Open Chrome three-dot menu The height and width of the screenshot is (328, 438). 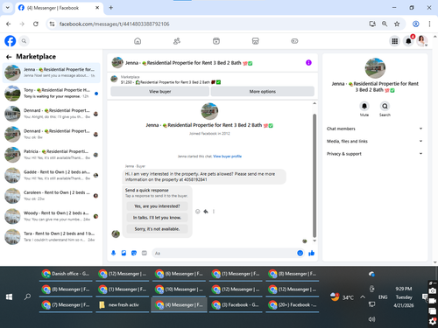point(429,24)
